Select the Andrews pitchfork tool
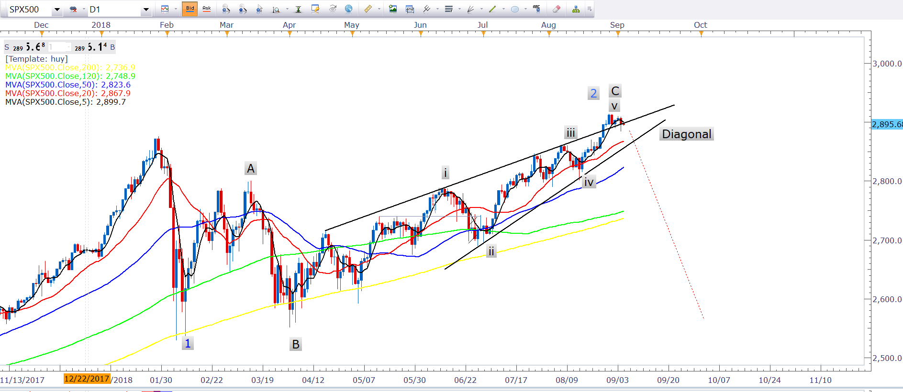This screenshot has height=392, width=903. click(x=426, y=9)
